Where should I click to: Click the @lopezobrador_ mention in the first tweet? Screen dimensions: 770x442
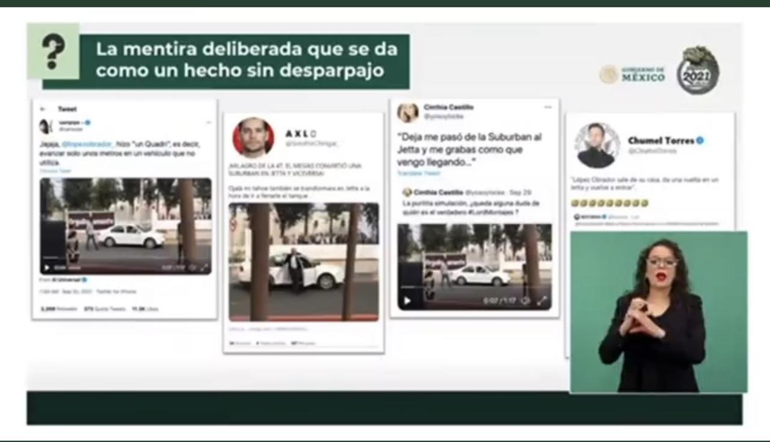(x=87, y=144)
